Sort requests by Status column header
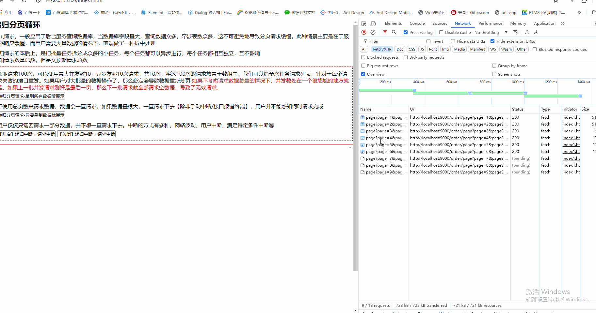596x313 pixels. point(525,109)
